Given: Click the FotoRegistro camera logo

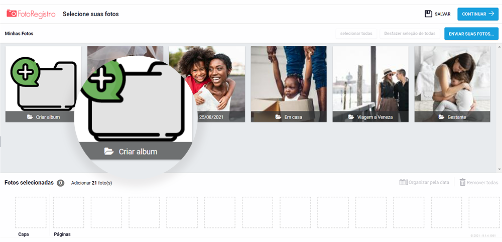Looking at the screenshot, I should (x=12, y=14).
